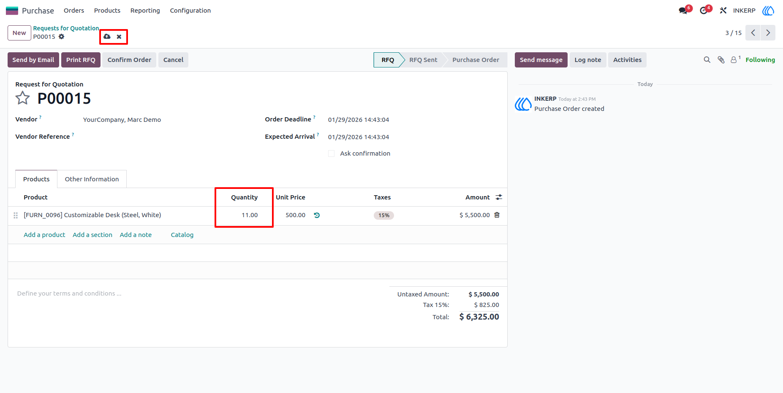Open the Reporting menu
Viewport: 783px width, 393px height.
click(145, 11)
